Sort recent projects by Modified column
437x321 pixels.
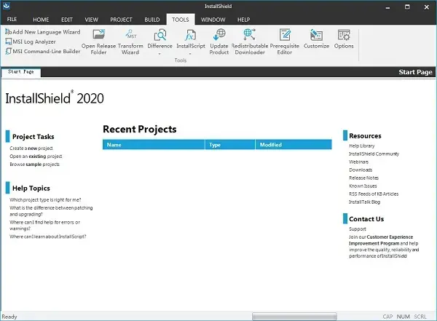294,145
